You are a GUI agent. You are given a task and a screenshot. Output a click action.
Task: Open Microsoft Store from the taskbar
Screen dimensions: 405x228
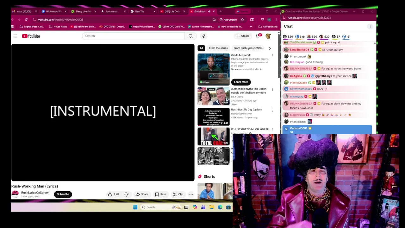click(x=228, y=207)
